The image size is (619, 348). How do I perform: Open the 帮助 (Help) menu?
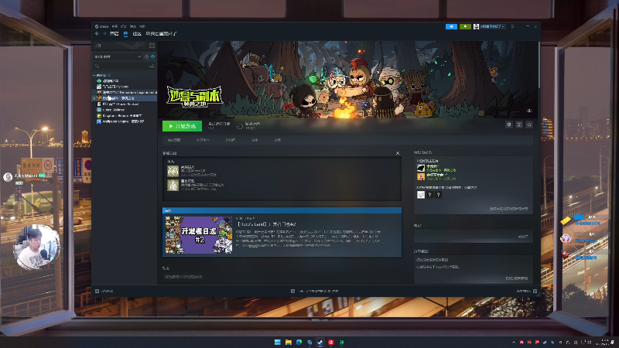pyautogui.click(x=142, y=26)
